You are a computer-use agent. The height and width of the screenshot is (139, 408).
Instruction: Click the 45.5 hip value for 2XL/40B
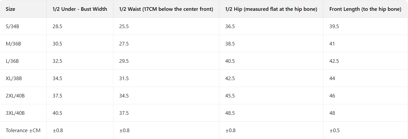click(230, 96)
